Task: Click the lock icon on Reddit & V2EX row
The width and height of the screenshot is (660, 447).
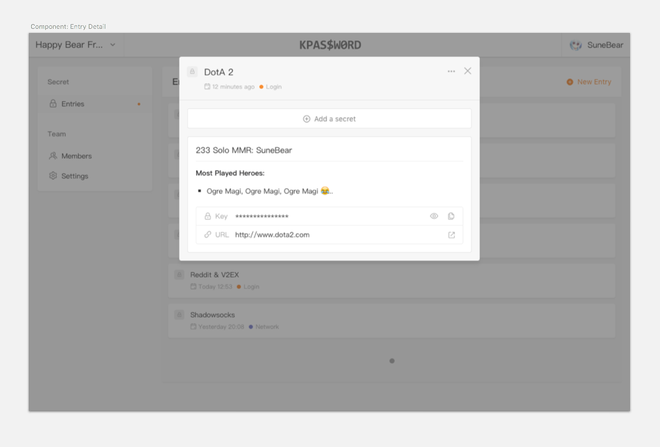Action: coord(179,275)
